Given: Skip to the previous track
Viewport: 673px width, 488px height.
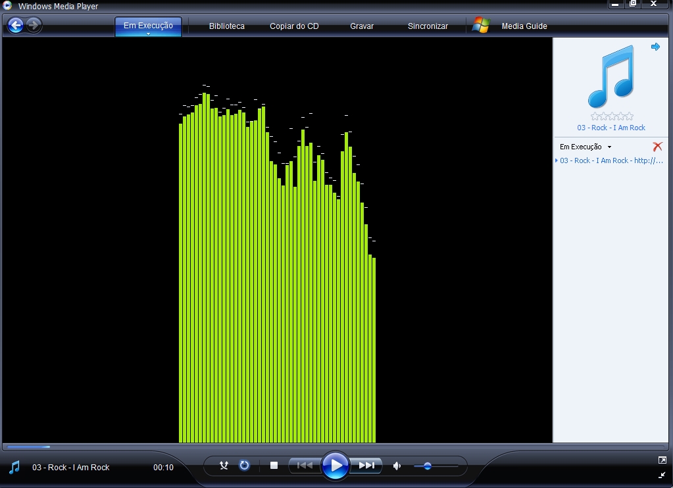Looking at the screenshot, I should pyautogui.click(x=303, y=465).
